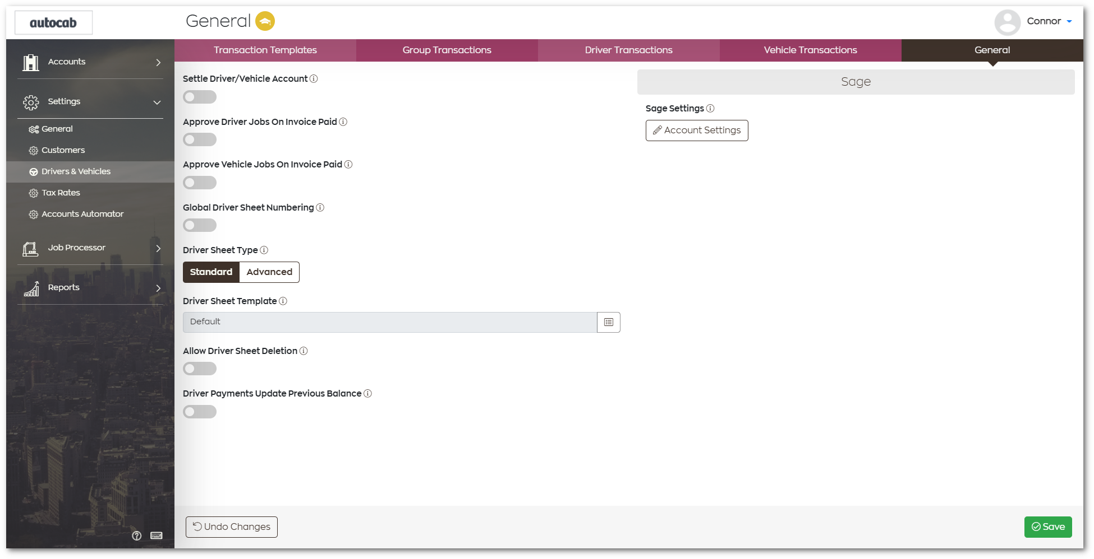Viewport: 1094px width, 559px height.
Task: Click info icon next to Driver Payments Update Previous Balance
Action: tap(368, 393)
